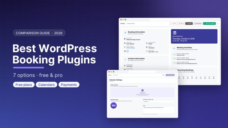Click the View button in Calendar Settings window
The height and width of the screenshot is (128, 228).
click(163, 75)
